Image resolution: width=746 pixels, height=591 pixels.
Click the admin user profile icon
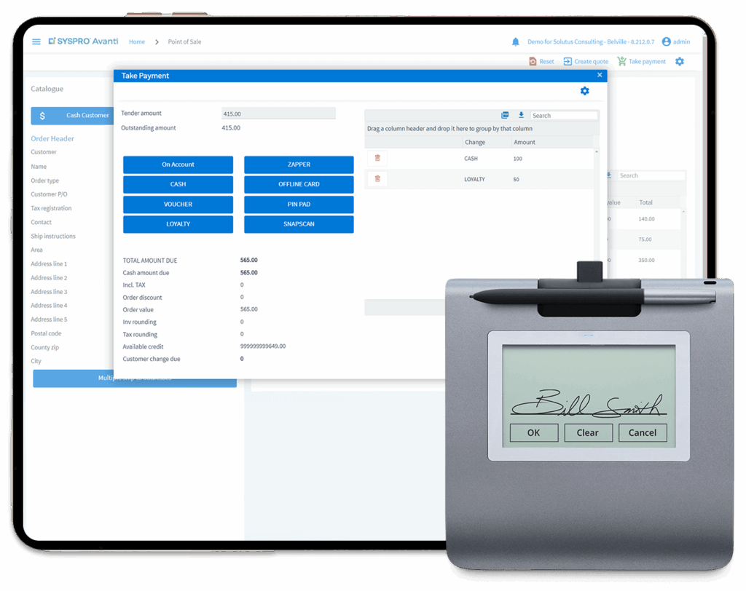pos(667,41)
